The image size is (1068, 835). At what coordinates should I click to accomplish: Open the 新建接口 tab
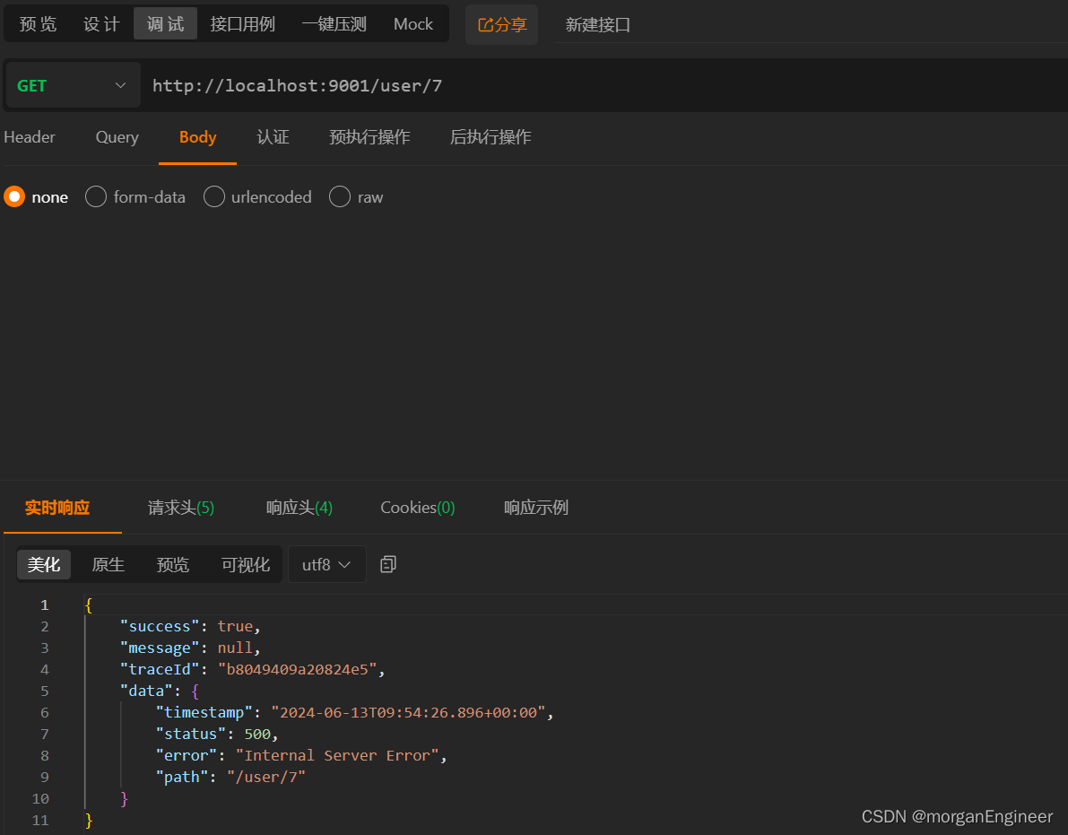598,25
